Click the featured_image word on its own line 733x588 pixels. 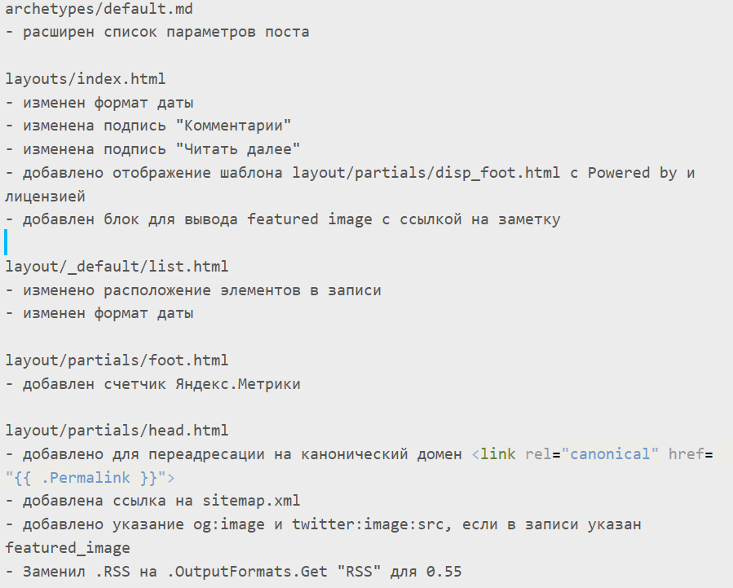tap(68, 548)
